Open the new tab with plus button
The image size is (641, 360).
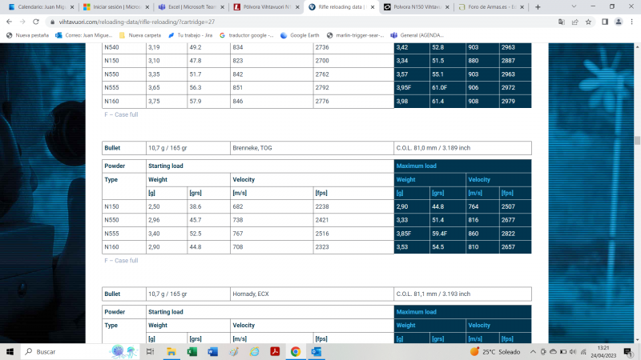pos(538,6)
